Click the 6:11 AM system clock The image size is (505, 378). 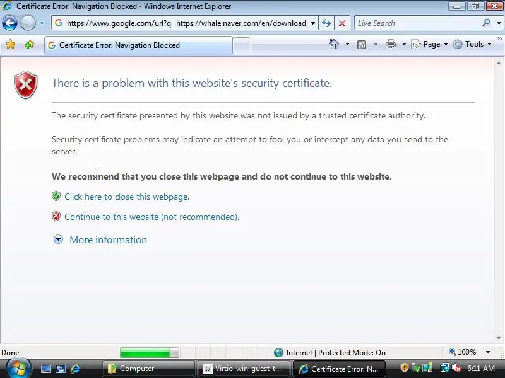[x=481, y=369]
